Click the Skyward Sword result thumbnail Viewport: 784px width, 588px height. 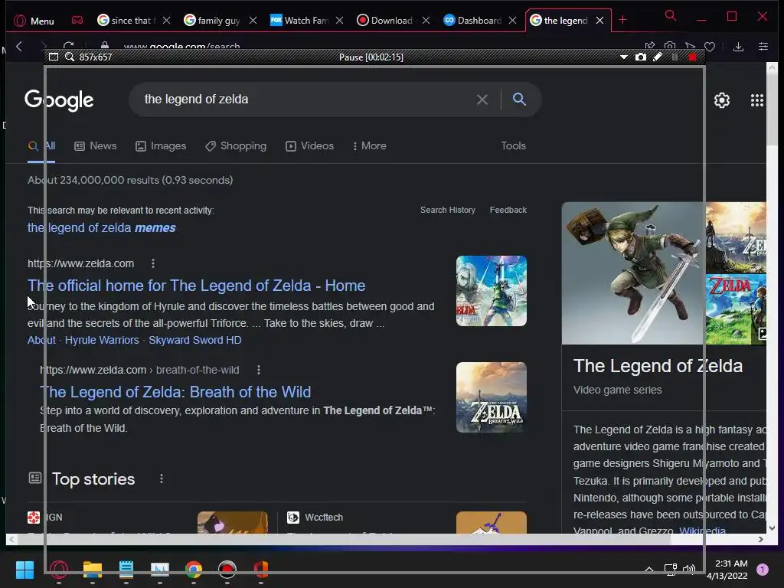point(491,291)
